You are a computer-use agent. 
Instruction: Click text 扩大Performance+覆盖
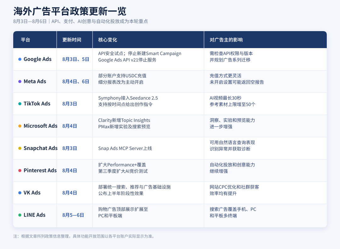(122, 165)
